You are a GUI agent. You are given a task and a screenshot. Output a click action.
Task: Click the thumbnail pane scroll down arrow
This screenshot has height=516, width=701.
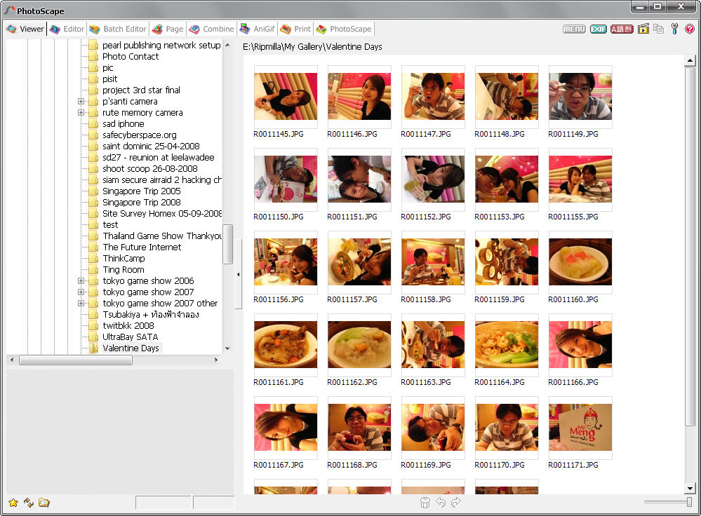pyautogui.click(x=690, y=488)
